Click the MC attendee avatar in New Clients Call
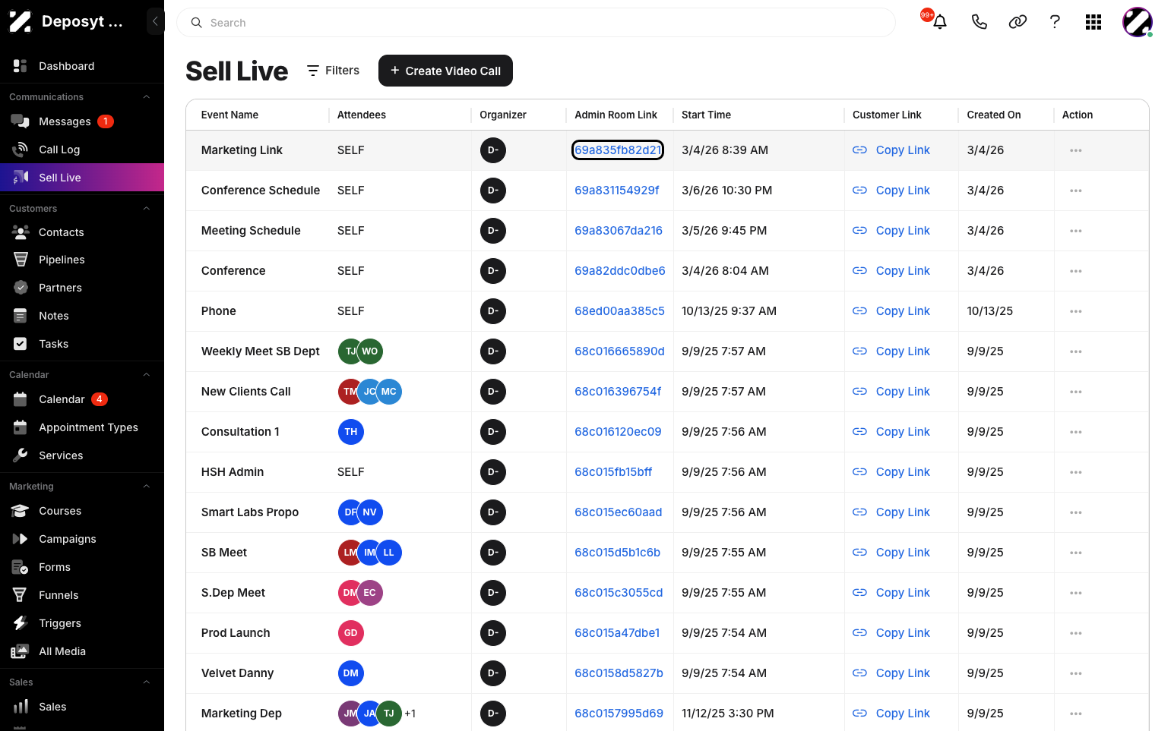The image size is (1171, 731). coord(389,392)
